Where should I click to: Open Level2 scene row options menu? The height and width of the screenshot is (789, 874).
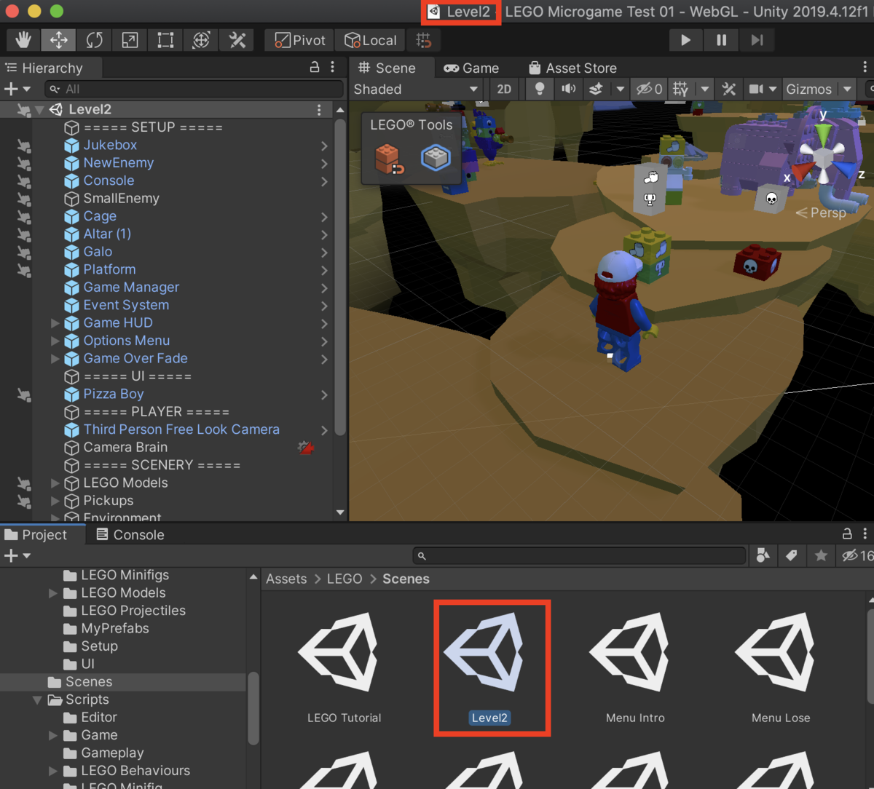tap(319, 110)
